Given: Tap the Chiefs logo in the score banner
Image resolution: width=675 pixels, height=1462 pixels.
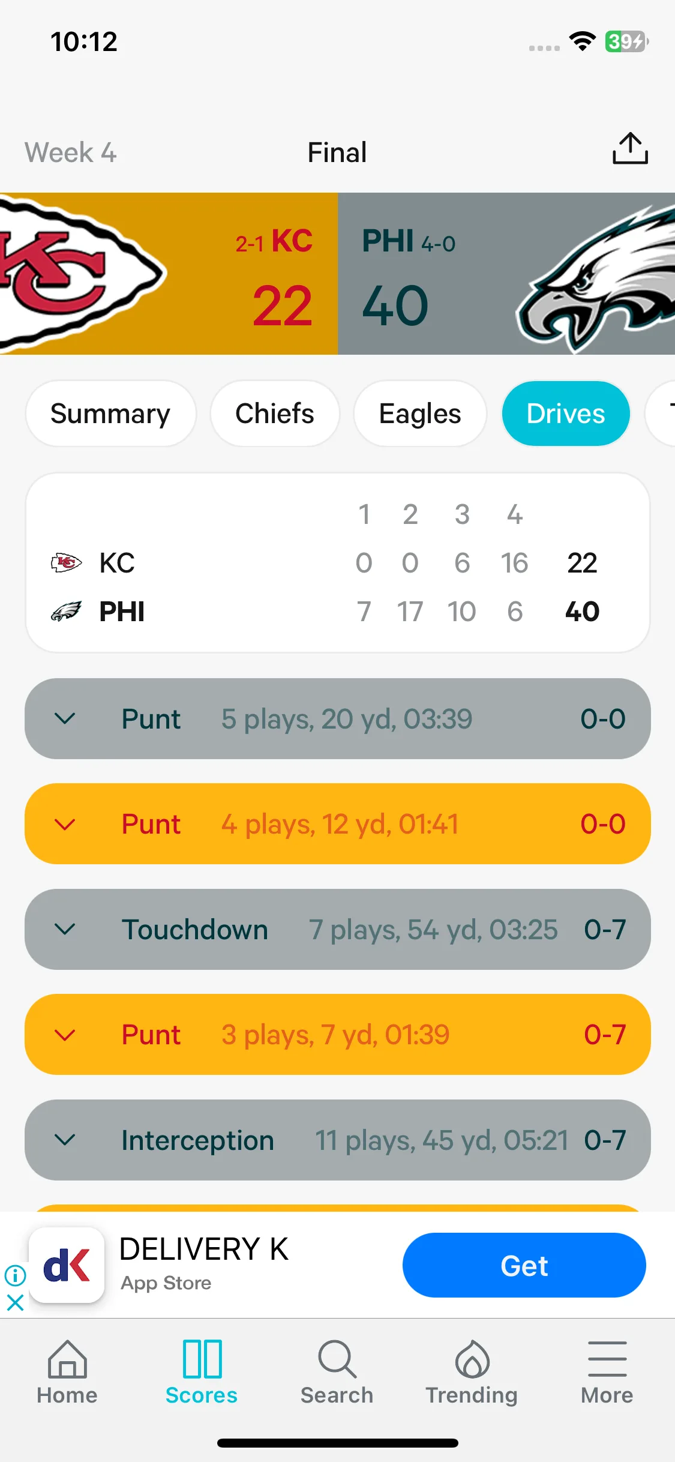Looking at the screenshot, I should tap(81, 274).
